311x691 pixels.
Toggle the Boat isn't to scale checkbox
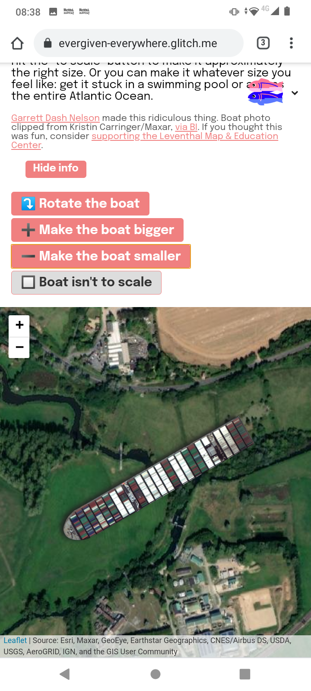86,282
